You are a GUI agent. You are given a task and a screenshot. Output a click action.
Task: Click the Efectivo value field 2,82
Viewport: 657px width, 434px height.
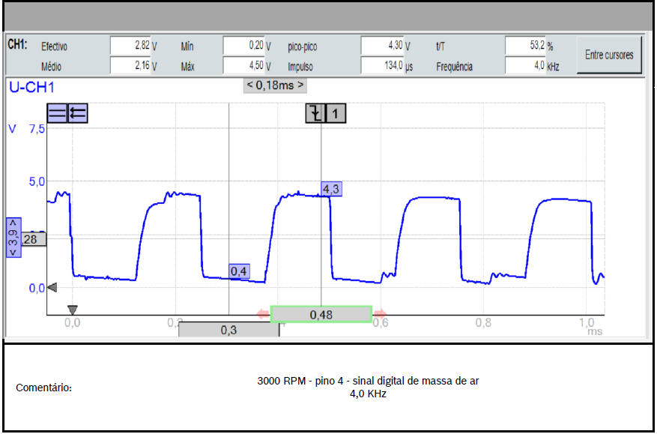pos(130,46)
